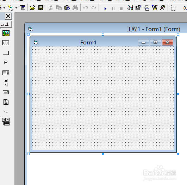Select the OptionButton control in Toolbox

point(6,62)
